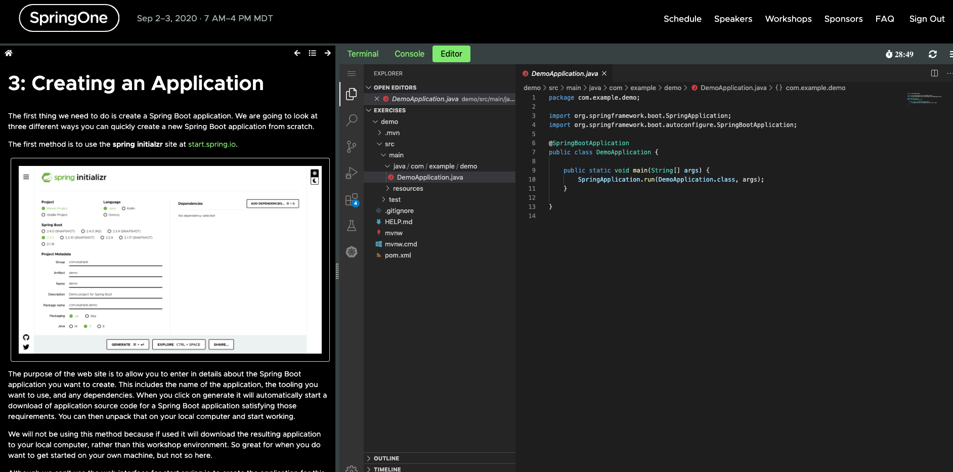The width and height of the screenshot is (953, 472).
Task: Open the Test flask icon in activity bar
Action: pyautogui.click(x=352, y=226)
